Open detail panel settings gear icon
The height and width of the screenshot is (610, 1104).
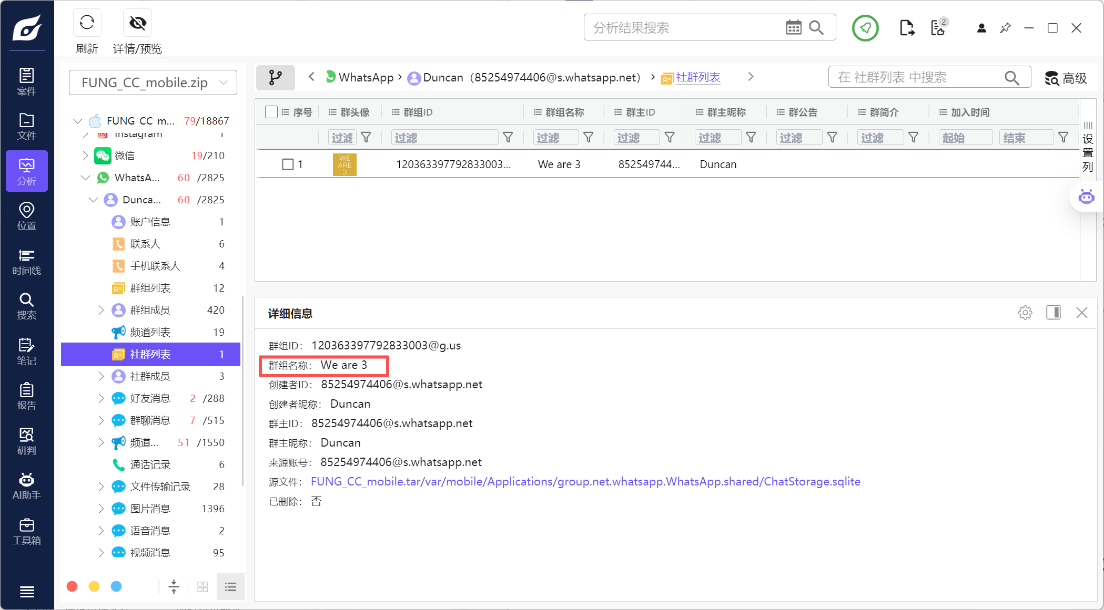[x=1025, y=313]
